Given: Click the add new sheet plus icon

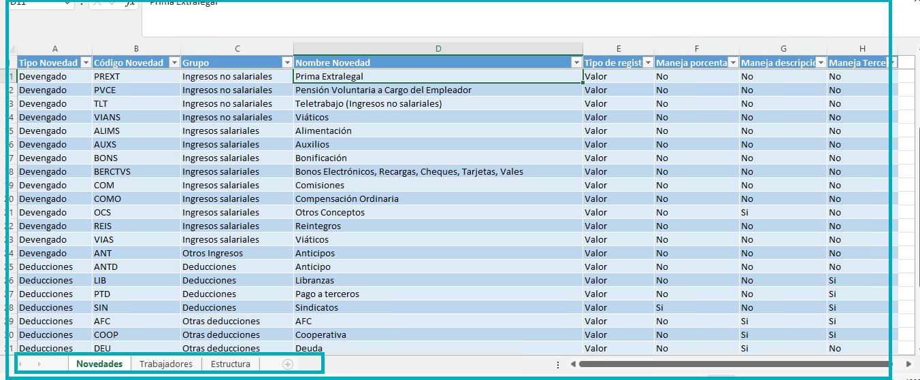Looking at the screenshot, I should 288,364.
